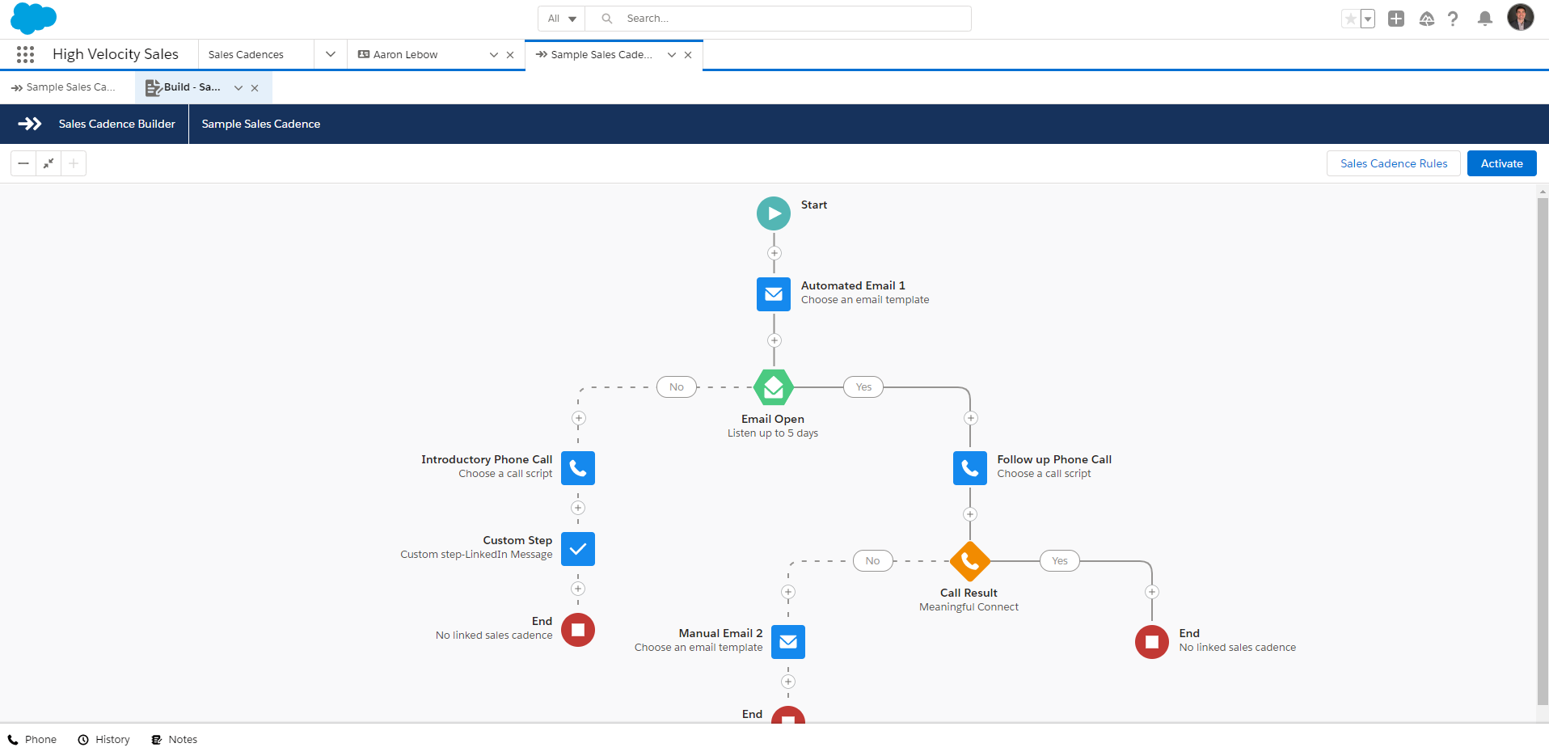Click the Salesforce cloud logo
Screen dimensions: 1549x756
33,18
